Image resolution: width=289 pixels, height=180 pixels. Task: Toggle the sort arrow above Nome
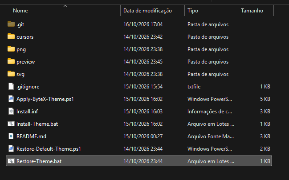(x=65, y=6)
